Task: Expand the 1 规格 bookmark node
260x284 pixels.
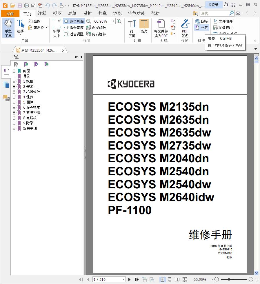Action: pos(14,81)
